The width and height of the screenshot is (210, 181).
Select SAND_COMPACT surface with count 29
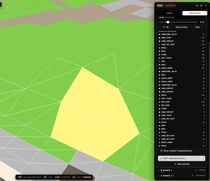tap(181, 88)
